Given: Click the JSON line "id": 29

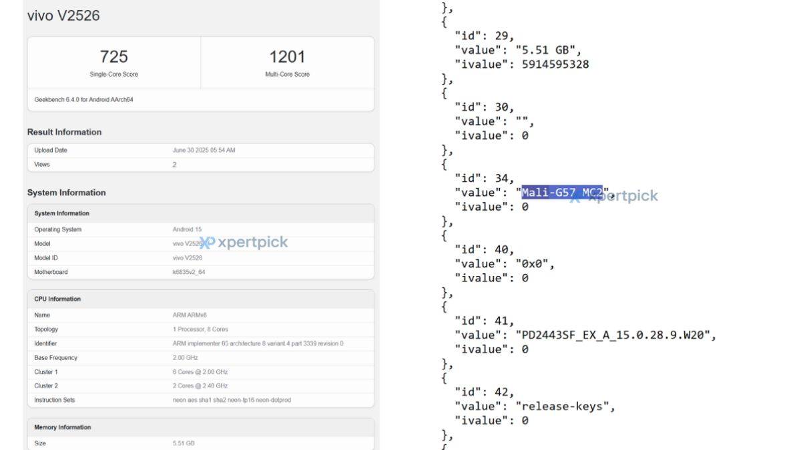Looking at the screenshot, I should 485,35.
